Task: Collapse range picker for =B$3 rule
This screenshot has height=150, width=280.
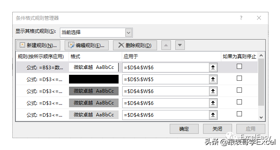Action: pyautogui.click(x=213, y=67)
